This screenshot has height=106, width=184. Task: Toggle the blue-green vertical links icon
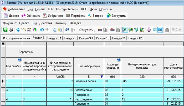(x=136, y=30)
